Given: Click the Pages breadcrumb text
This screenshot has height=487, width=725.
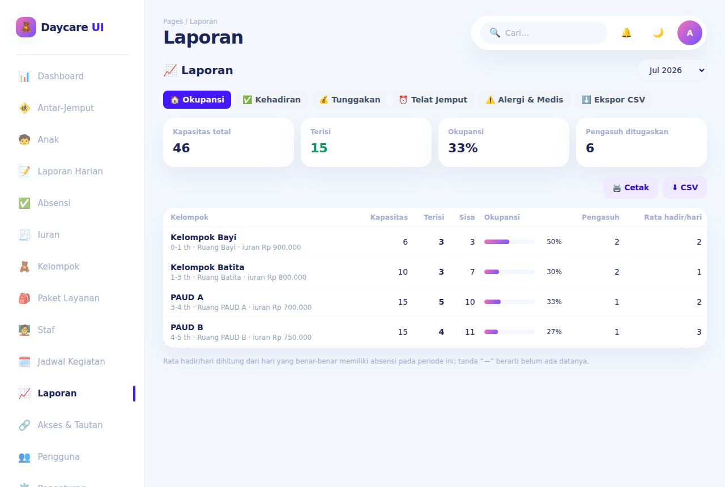Looking at the screenshot, I should point(173,22).
